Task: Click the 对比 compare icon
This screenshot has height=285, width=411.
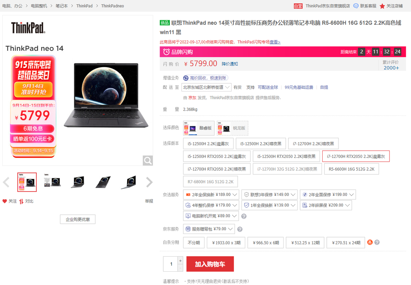Action: 21,201
